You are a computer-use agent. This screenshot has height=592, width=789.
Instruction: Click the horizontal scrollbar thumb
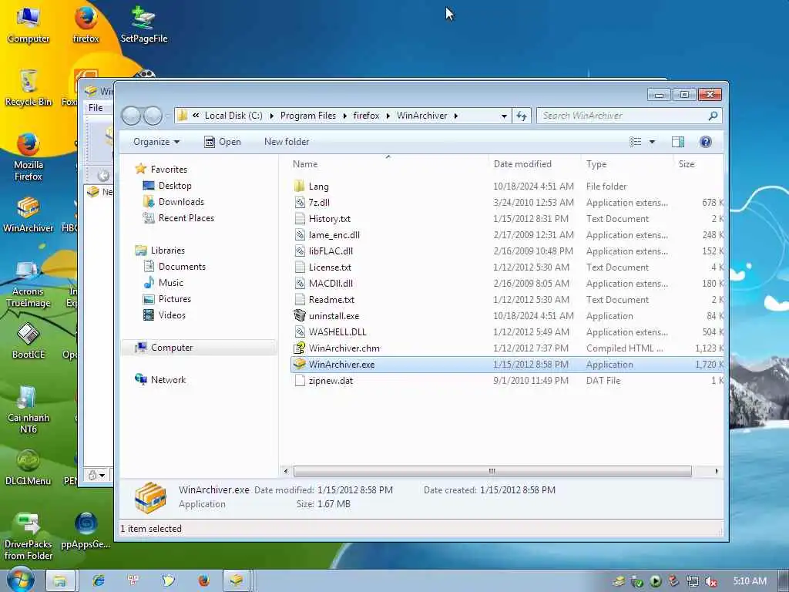click(x=492, y=471)
